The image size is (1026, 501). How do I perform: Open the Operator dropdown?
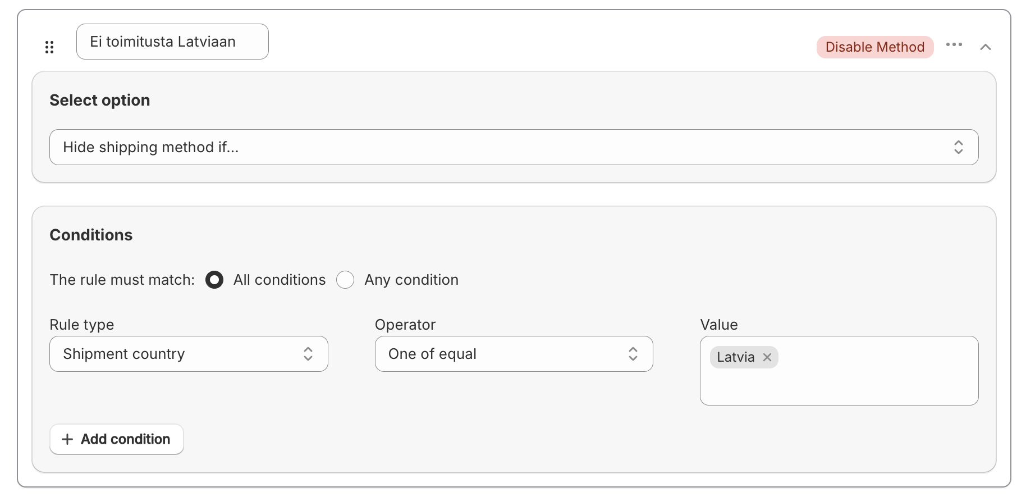coord(505,354)
